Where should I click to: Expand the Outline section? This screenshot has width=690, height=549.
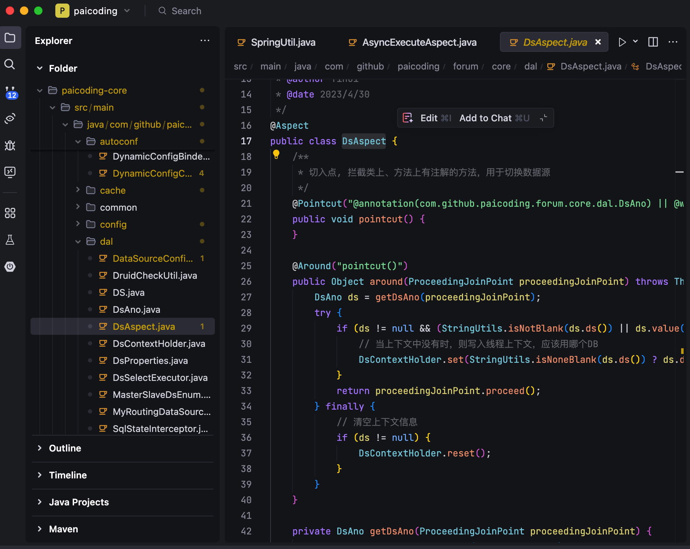coord(65,448)
